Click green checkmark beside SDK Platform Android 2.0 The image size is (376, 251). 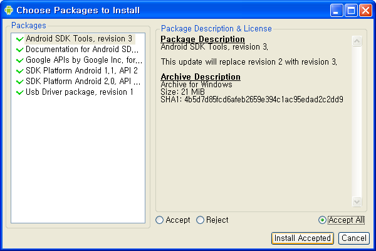(19, 82)
